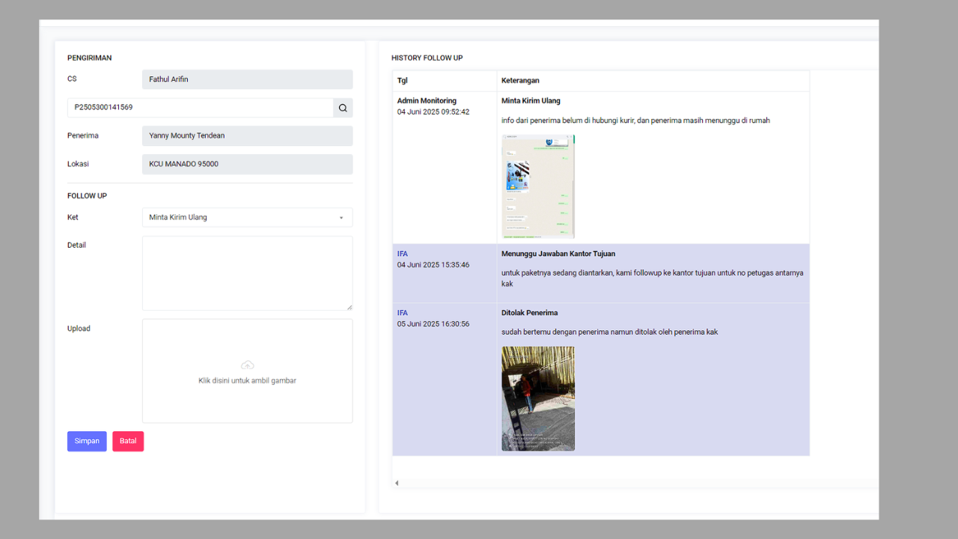Click the magnifier search icon beside tracking number

click(x=343, y=108)
